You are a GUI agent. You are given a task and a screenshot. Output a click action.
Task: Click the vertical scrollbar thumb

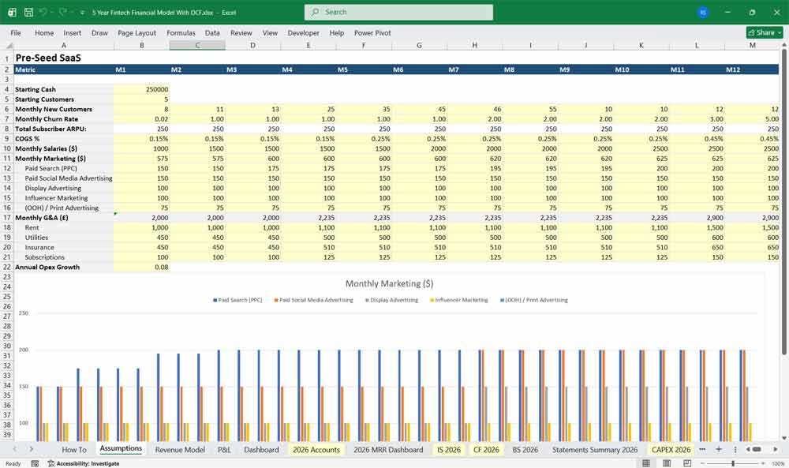point(784,201)
